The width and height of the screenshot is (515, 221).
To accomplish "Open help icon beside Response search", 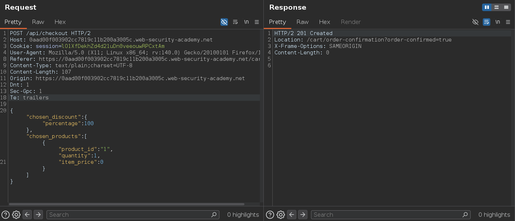I will click(270, 215).
